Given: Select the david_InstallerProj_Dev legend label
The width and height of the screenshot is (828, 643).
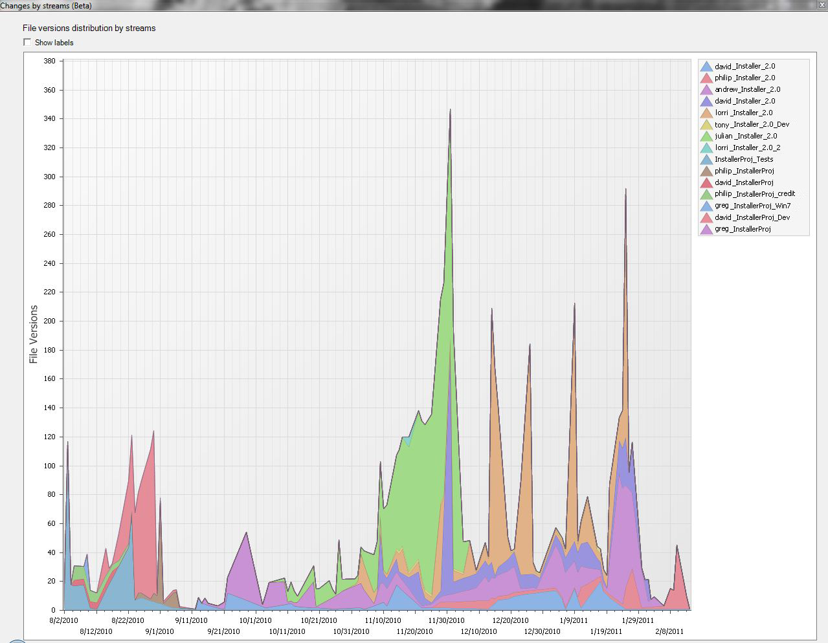Looking at the screenshot, I should pos(752,217).
